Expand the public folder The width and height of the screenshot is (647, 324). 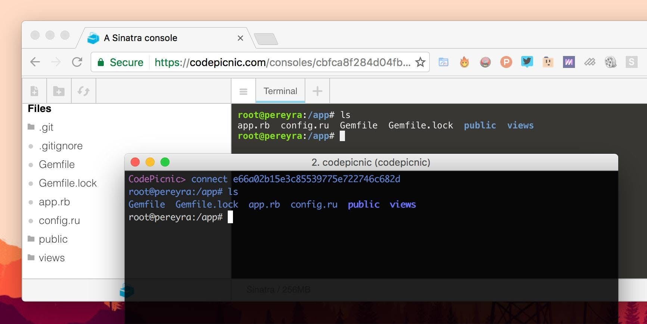point(48,239)
